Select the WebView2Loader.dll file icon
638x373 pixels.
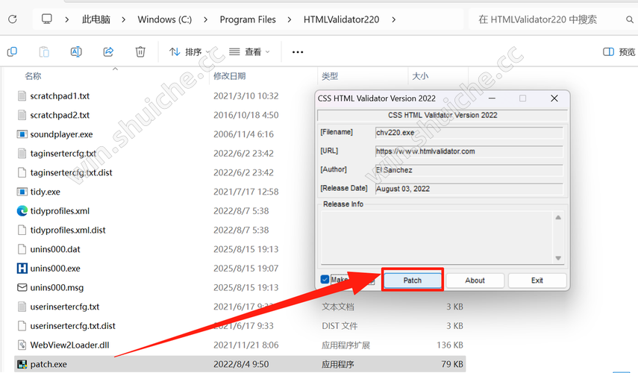[22, 345]
